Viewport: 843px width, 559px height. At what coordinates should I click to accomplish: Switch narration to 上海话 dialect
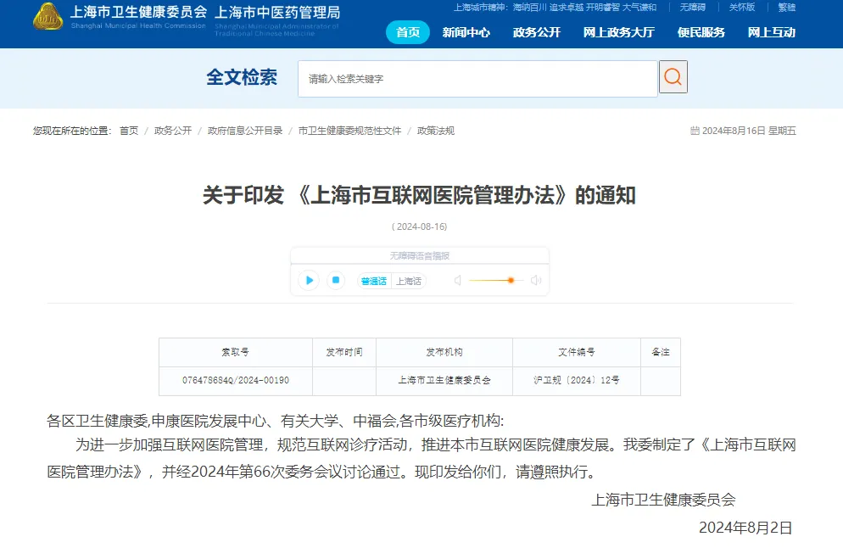(x=409, y=281)
